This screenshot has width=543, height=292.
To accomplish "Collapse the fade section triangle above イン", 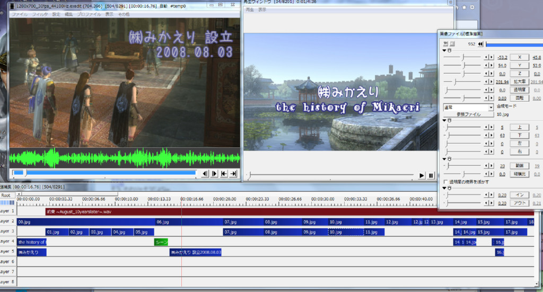I will point(444,188).
